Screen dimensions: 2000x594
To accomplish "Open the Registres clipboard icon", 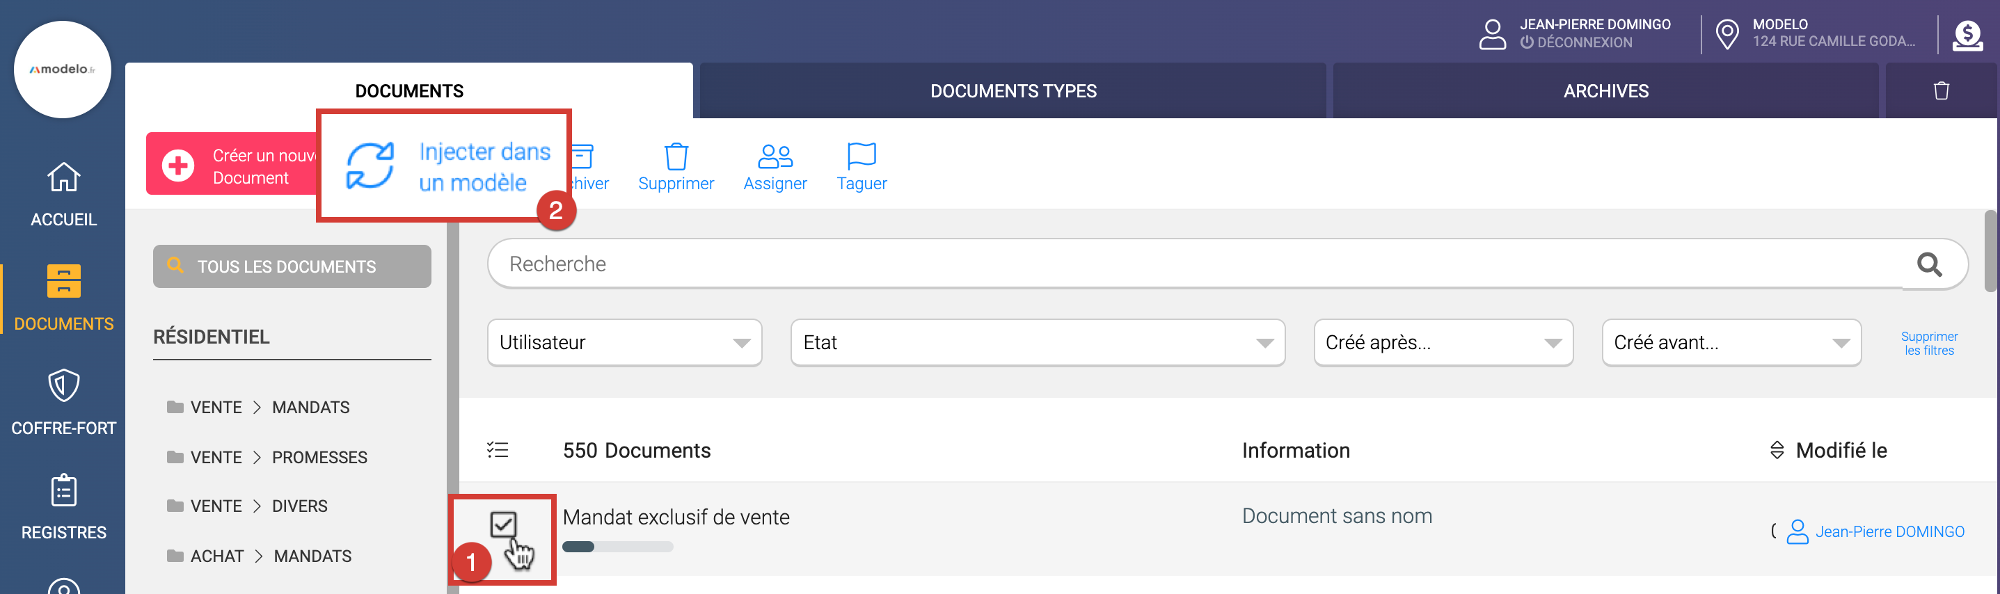I will click(x=63, y=490).
